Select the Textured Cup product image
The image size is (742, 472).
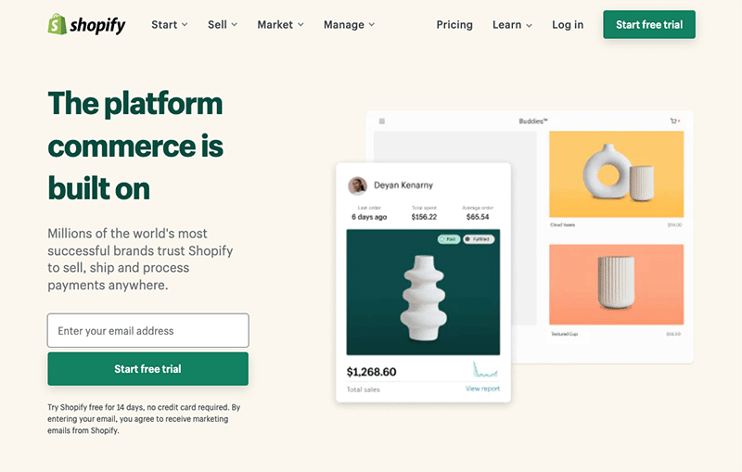[x=616, y=284]
